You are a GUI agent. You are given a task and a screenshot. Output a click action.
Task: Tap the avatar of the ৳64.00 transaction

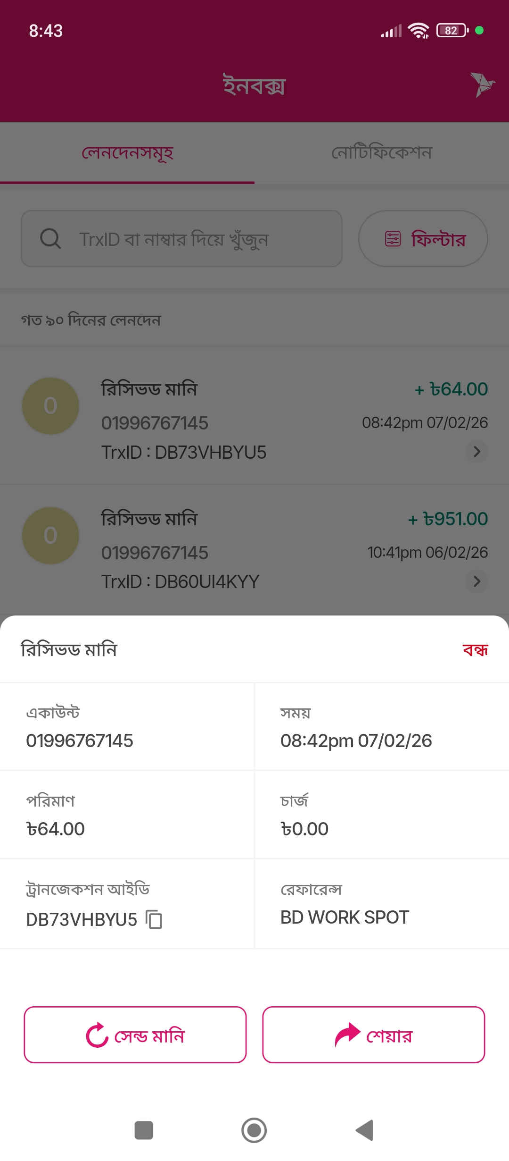coord(50,406)
